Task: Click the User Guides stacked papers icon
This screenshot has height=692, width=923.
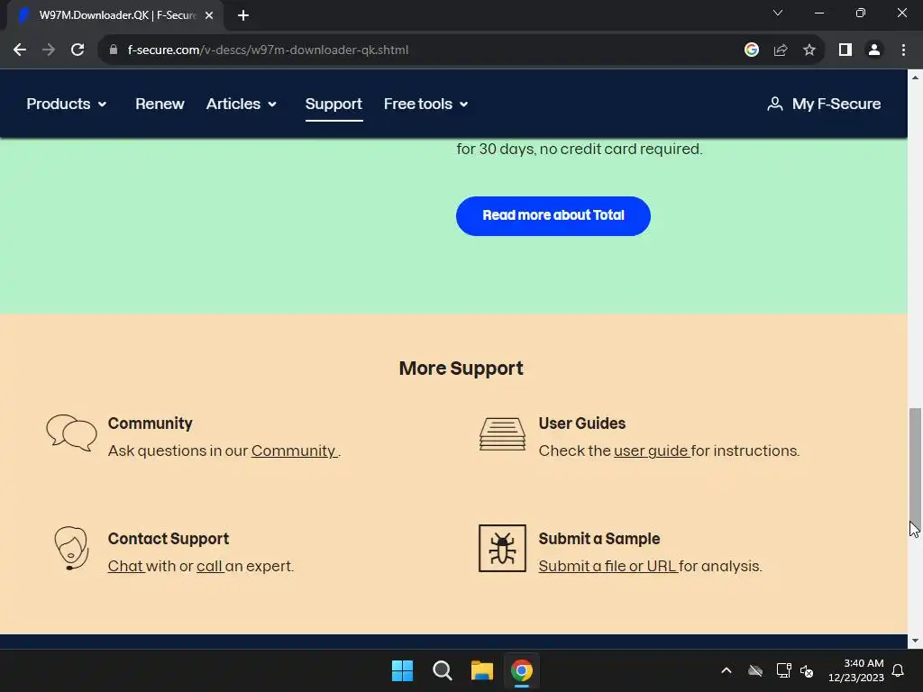Action: 502,434
